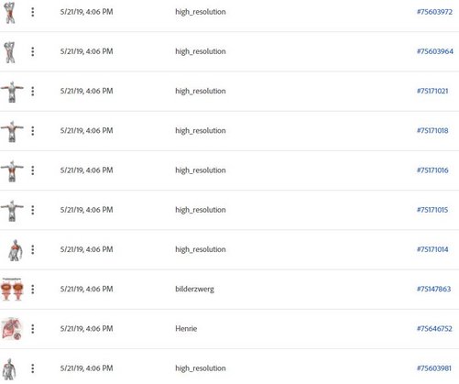Open asset link #75603972
The image size is (459, 384).
coord(434,12)
